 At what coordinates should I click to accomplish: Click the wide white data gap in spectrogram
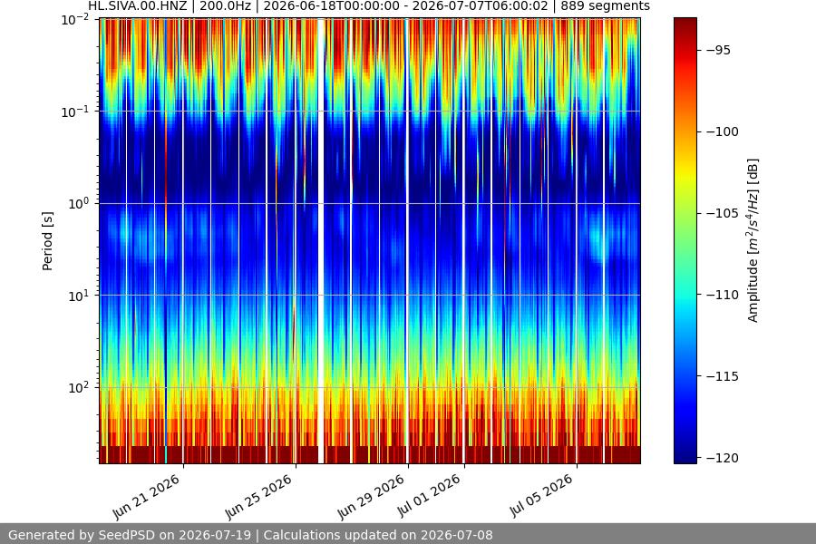(x=321, y=240)
